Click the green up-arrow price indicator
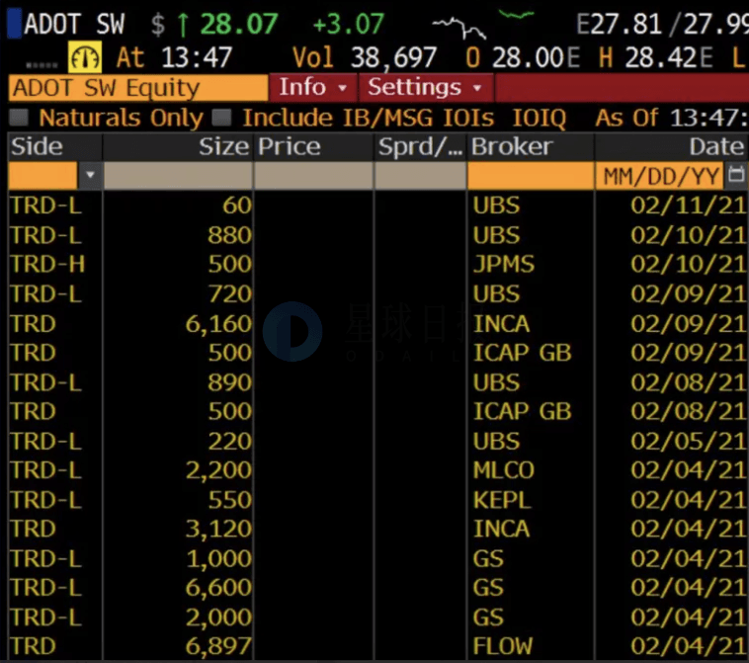 click(x=183, y=25)
